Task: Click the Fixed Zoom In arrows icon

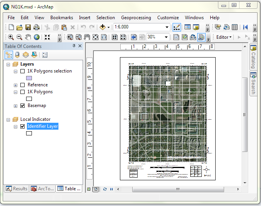Action: [47, 37]
